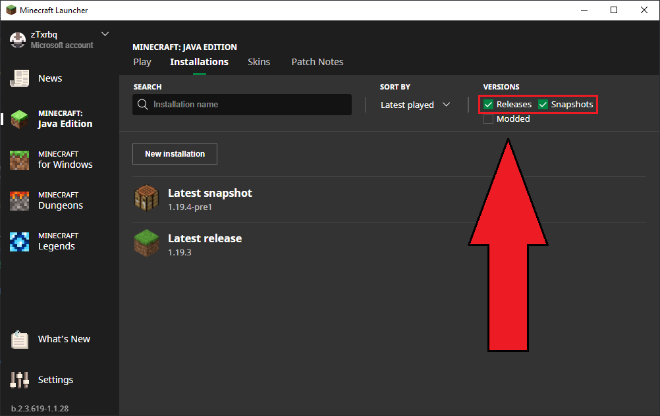Screen dimensions: 660x416
Task: Minimize the Minecraft Launcher window
Action: click(584, 10)
